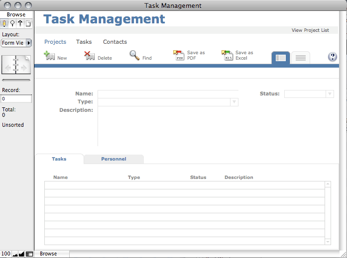
Task: Click the Name column header in portal
Action: [x=60, y=177]
